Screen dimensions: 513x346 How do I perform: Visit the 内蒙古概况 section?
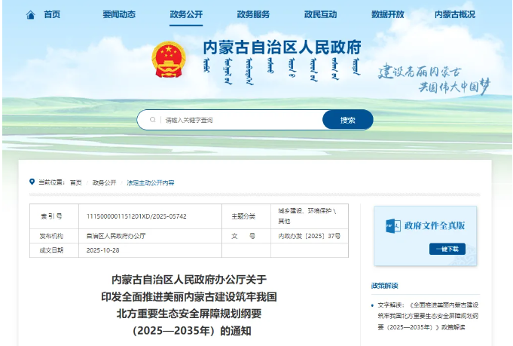455,14
